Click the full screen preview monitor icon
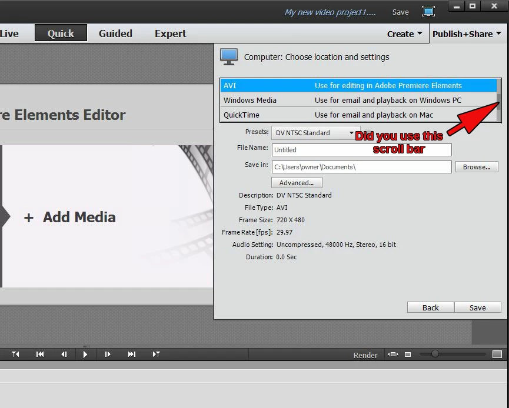Viewport: 509px width, 408px height. pos(428,12)
